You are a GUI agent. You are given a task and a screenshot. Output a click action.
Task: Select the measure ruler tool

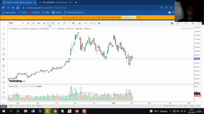[4, 66]
